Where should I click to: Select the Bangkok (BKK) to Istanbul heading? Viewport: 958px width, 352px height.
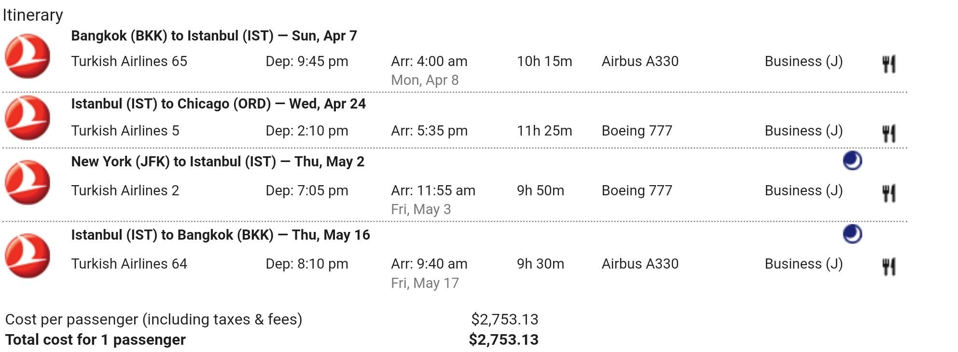coord(214,36)
